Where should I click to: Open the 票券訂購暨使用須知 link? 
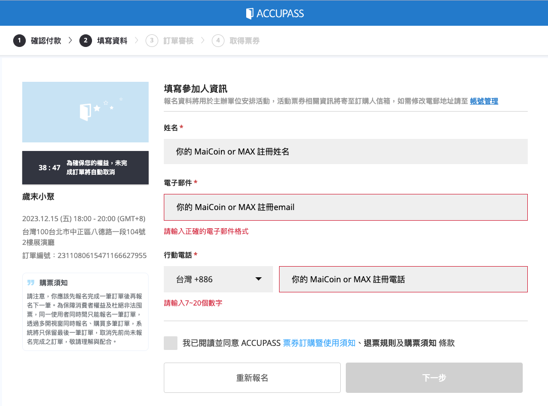click(x=319, y=343)
